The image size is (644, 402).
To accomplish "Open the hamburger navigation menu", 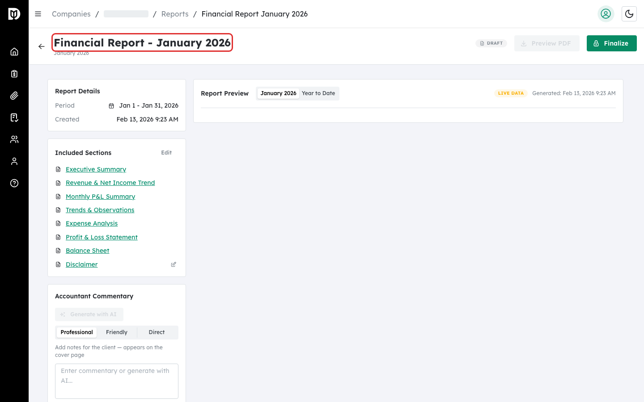I will pos(38,14).
